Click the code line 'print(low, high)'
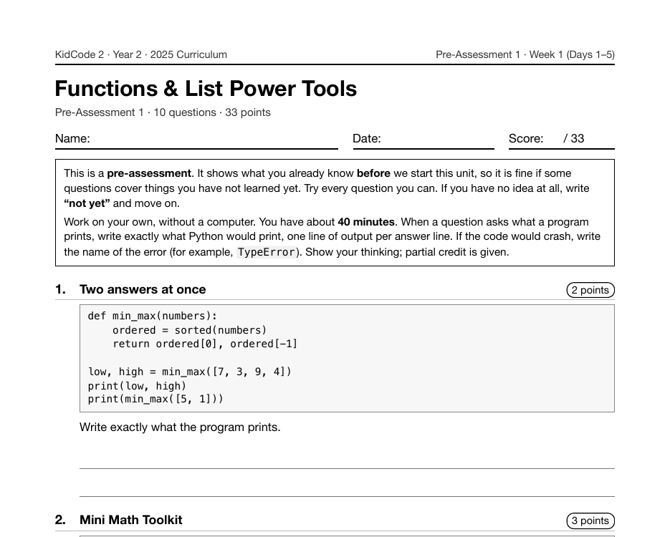The width and height of the screenshot is (670, 537). coord(137,386)
